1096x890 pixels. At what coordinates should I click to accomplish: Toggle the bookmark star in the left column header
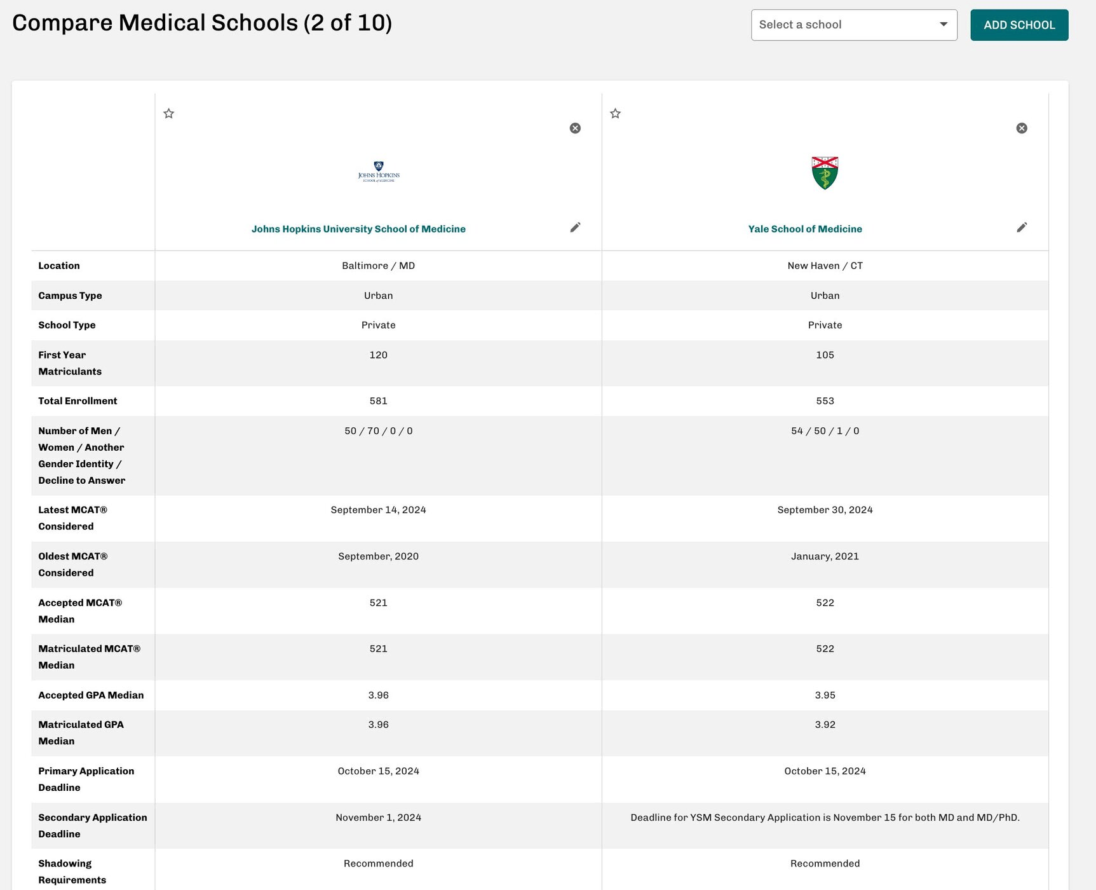[169, 113]
